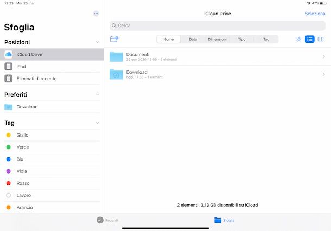Click the Sfoglia folder icon in the tab bar
The image size is (331, 231).
pos(218,220)
